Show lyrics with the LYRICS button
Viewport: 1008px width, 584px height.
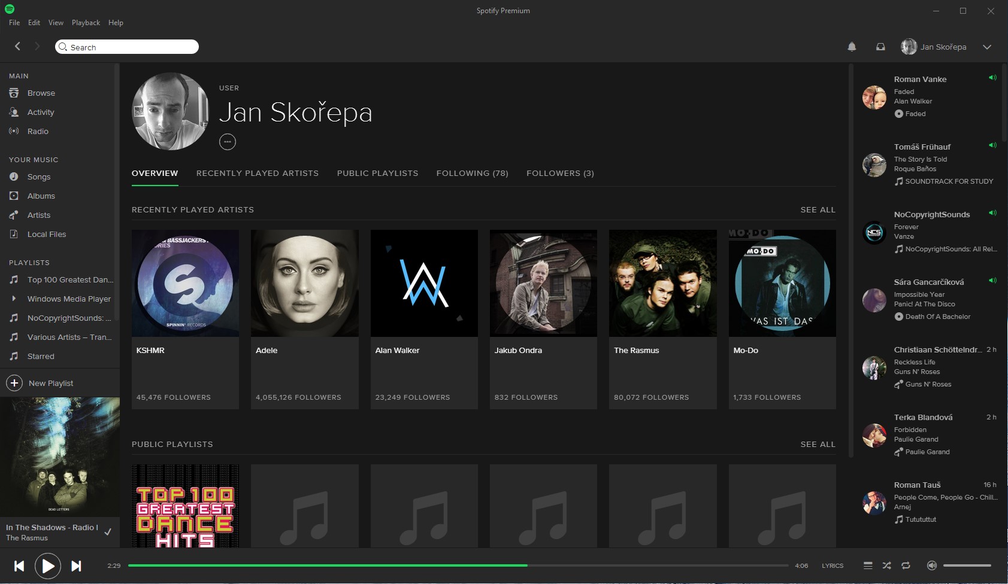(833, 565)
